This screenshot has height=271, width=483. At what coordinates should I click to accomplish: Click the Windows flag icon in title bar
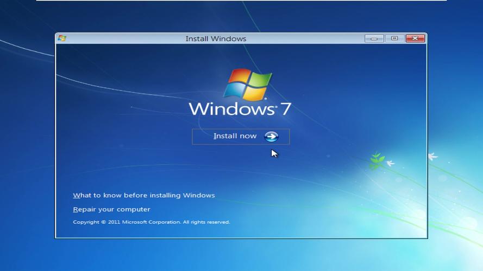click(x=62, y=38)
